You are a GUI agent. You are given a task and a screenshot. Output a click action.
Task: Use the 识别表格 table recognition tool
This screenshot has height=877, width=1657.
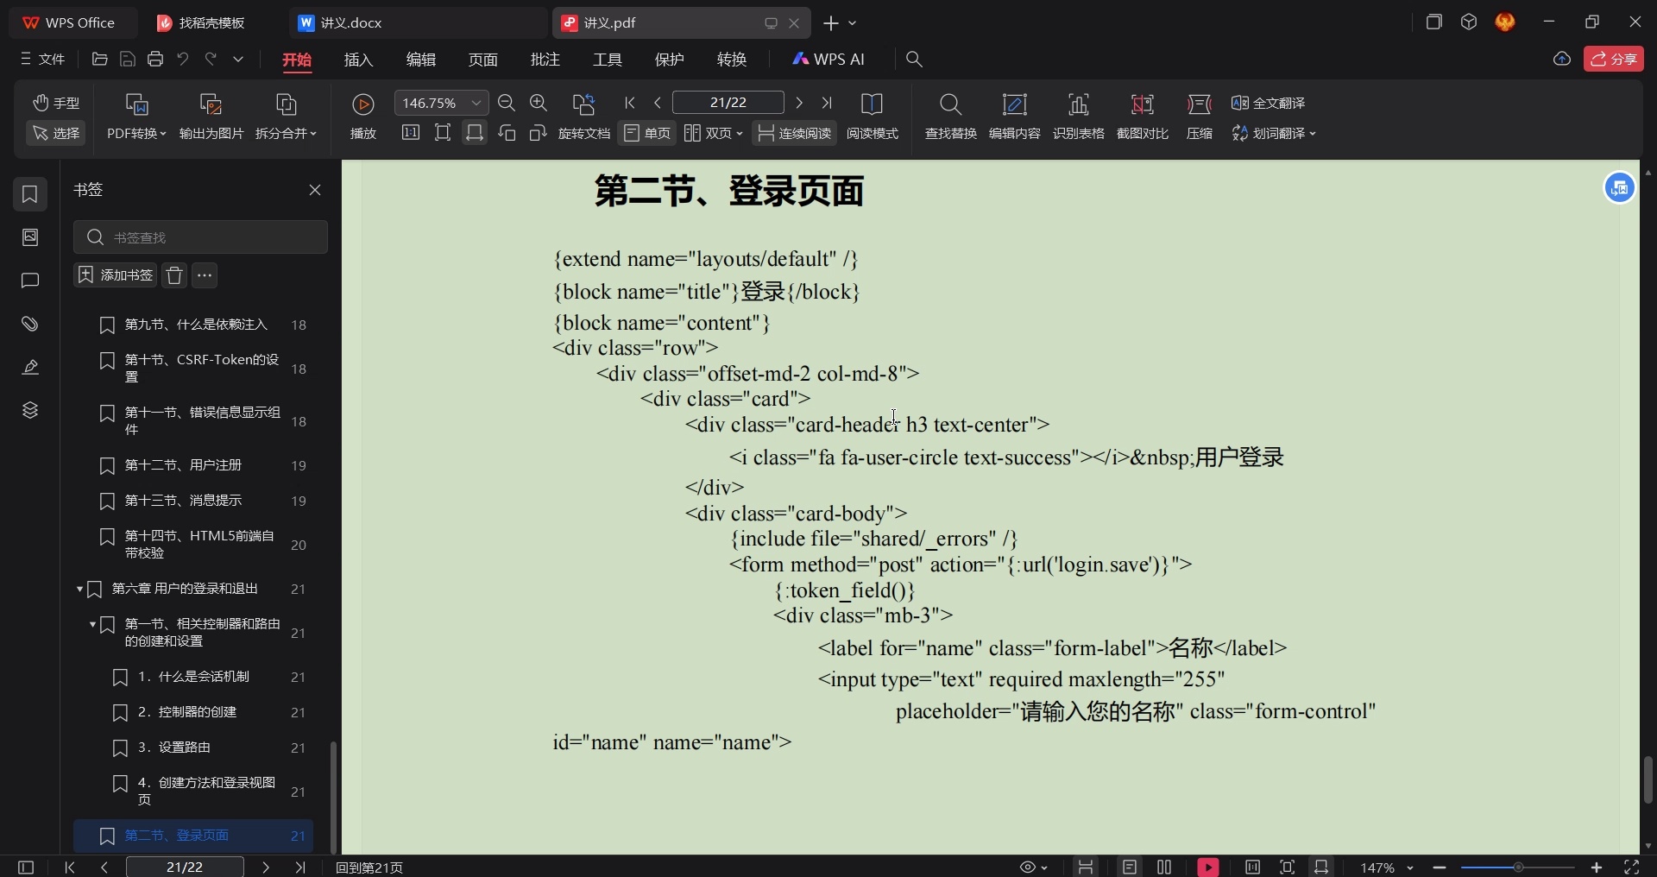(x=1080, y=117)
